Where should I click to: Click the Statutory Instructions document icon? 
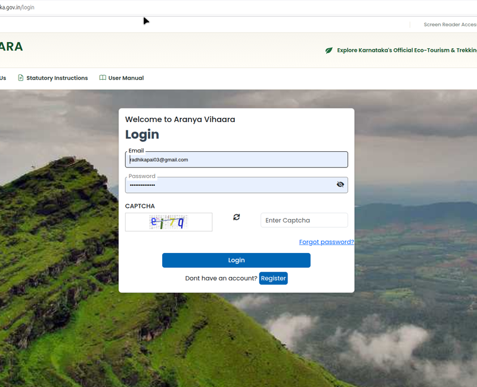(x=21, y=78)
